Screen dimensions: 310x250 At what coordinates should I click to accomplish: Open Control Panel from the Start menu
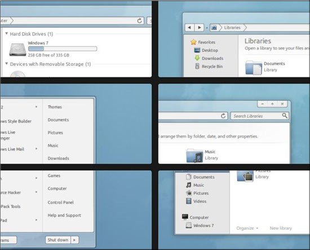[x=60, y=202]
